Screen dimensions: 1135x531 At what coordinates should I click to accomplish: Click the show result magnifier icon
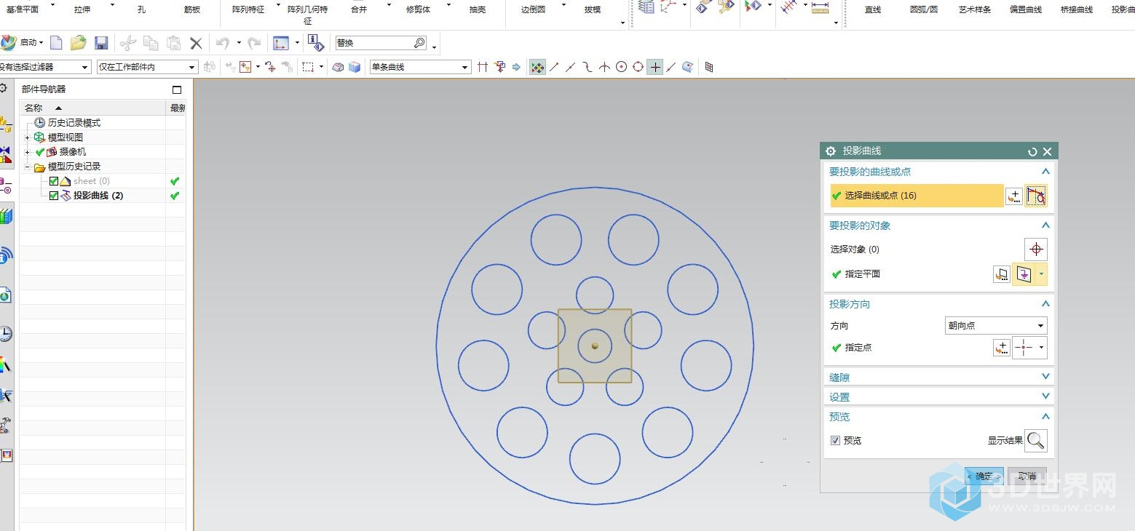pos(1035,440)
